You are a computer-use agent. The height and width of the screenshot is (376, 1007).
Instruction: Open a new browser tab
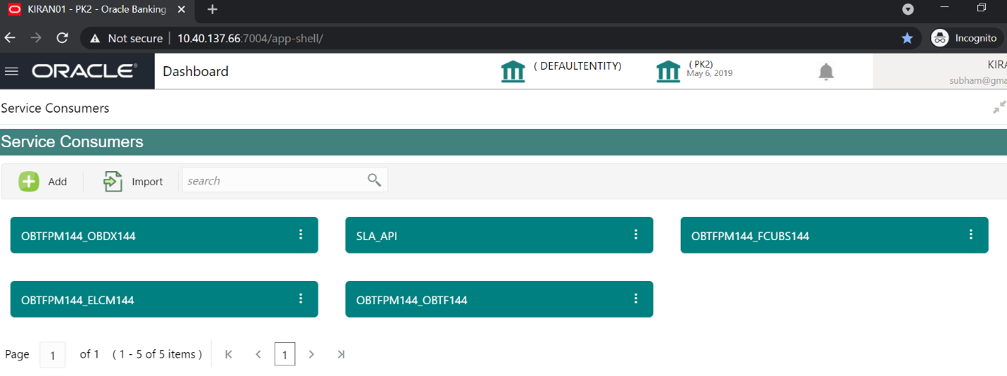point(212,10)
